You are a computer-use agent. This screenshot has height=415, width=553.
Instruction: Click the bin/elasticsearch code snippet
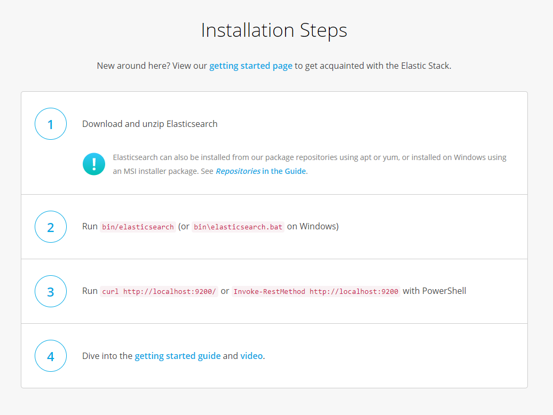[138, 226]
